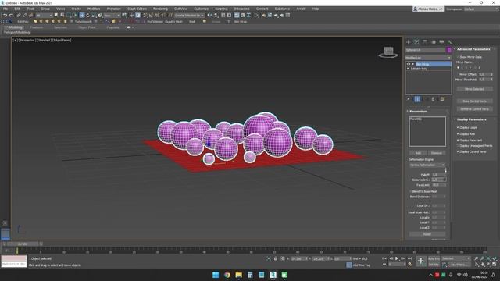
Task: Open the Rendering menu
Action: [160, 9]
